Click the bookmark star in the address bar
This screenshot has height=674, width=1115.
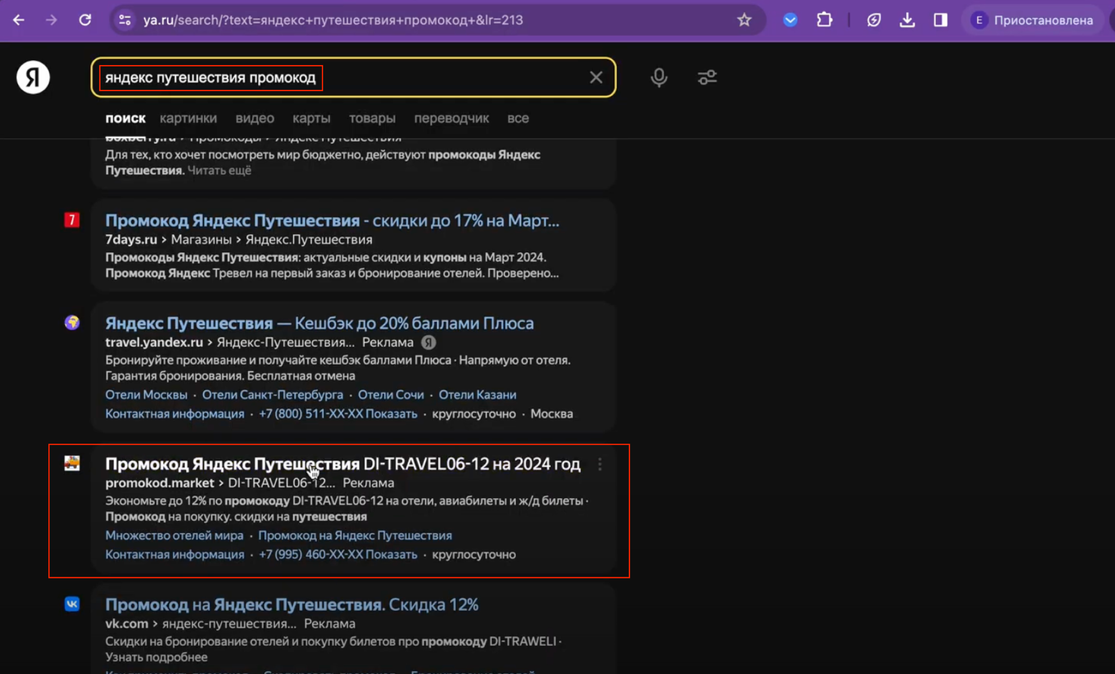coord(744,20)
